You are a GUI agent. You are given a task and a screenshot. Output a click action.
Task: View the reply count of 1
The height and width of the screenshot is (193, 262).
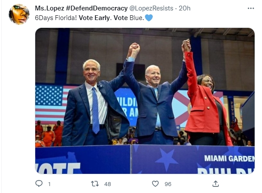coord(49,184)
